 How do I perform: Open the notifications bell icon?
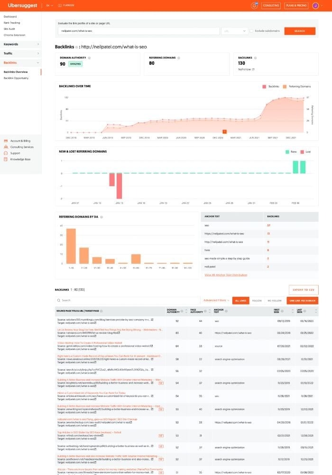click(x=254, y=6)
